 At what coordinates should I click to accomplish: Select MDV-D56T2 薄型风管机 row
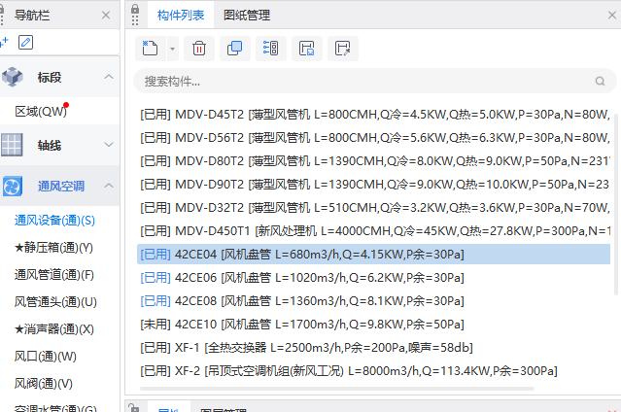(x=373, y=138)
